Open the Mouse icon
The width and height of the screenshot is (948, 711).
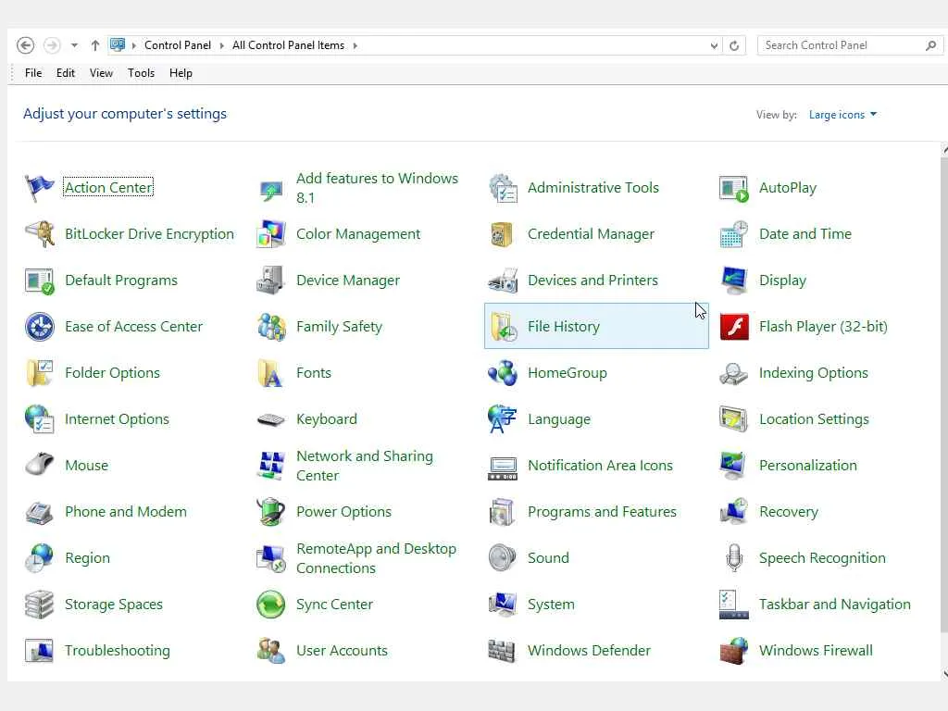pos(39,466)
